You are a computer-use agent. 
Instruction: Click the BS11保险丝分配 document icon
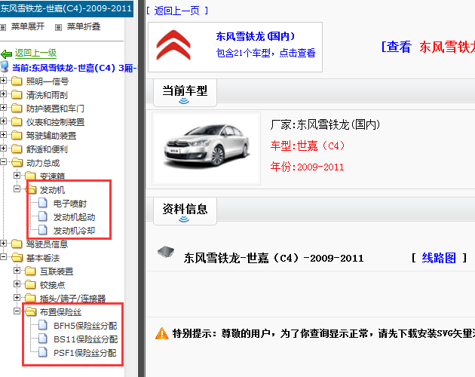43,339
